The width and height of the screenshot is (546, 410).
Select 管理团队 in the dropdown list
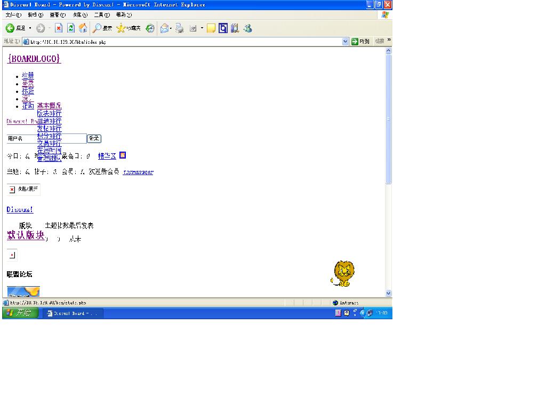pos(50,158)
